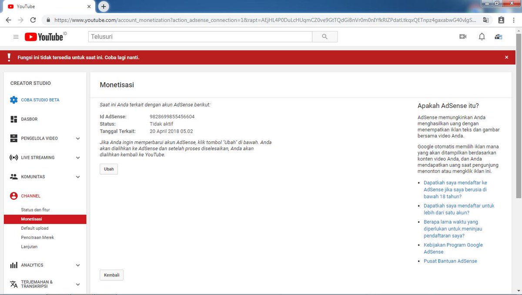Click the Pengelola Video icon

(14, 138)
